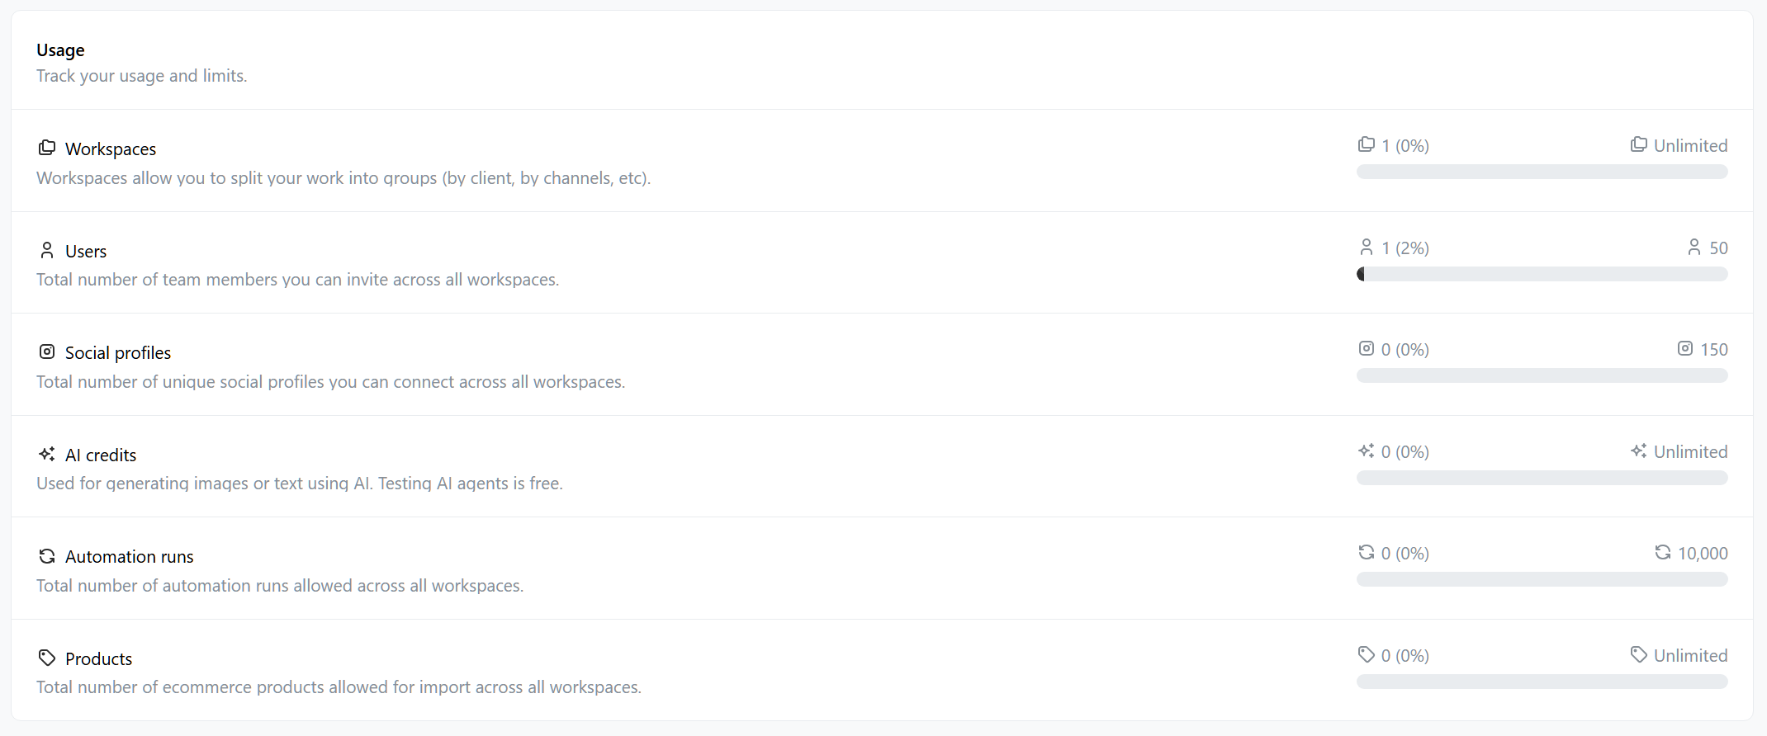Click the Users person icon
Image resolution: width=1767 pixels, height=736 pixels.
pos(47,250)
